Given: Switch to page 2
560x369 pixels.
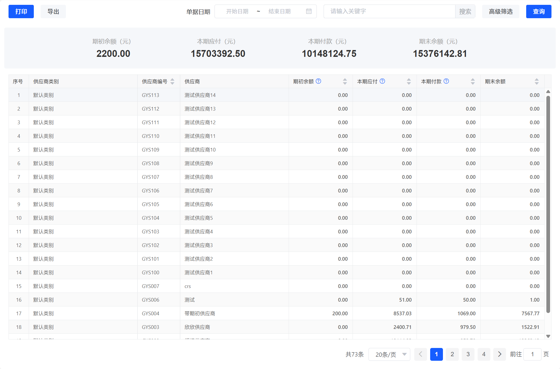Looking at the screenshot, I should (452, 354).
